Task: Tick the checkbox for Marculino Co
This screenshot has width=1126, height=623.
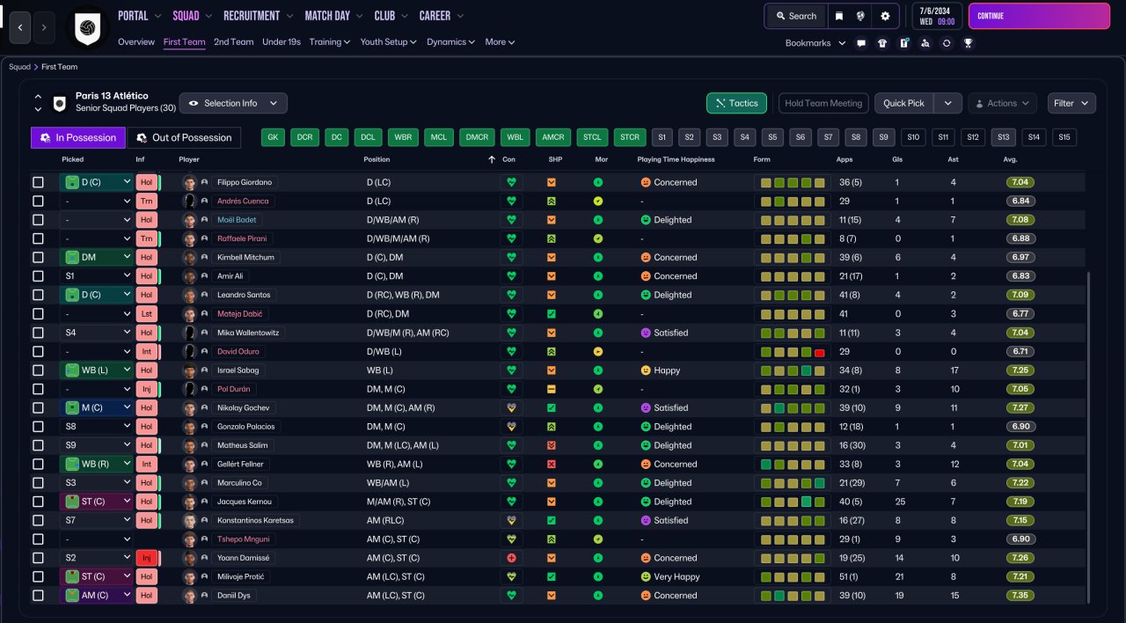Action: [38, 482]
